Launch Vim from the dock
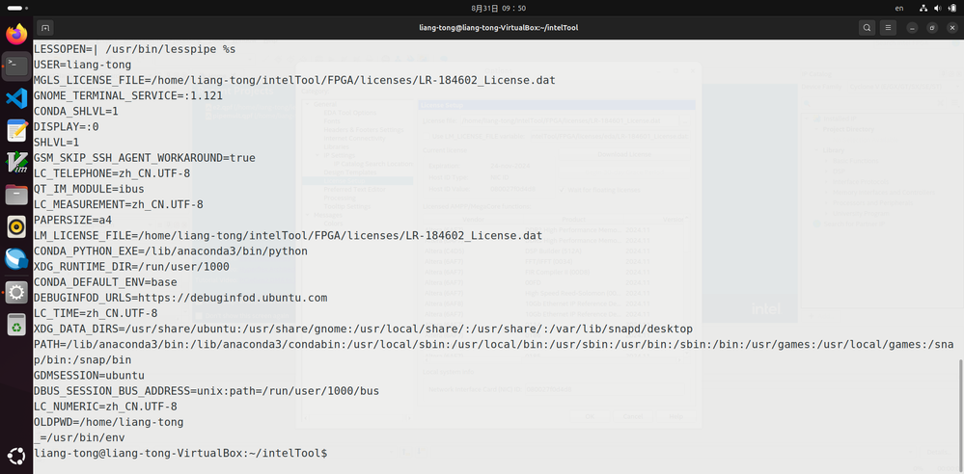Screen dimensions: 964x474 [x=16, y=162]
